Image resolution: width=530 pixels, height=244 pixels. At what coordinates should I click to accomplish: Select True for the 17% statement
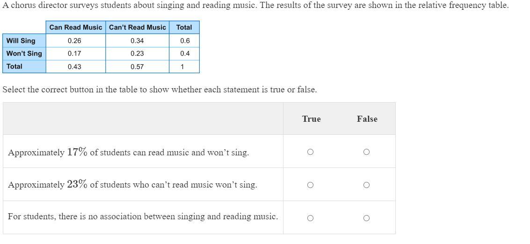[x=310, y=152]
